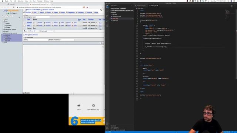
Task: Open the Structure tab in phpMyAdmin
Action: (27, 12)
